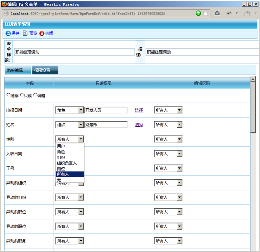
Task: Click the 入职日期 field label
Action: (14, 154)
